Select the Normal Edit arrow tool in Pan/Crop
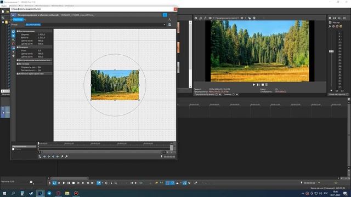Image resolution: width=351 pixels, height=197 pixels. [13, 36]
